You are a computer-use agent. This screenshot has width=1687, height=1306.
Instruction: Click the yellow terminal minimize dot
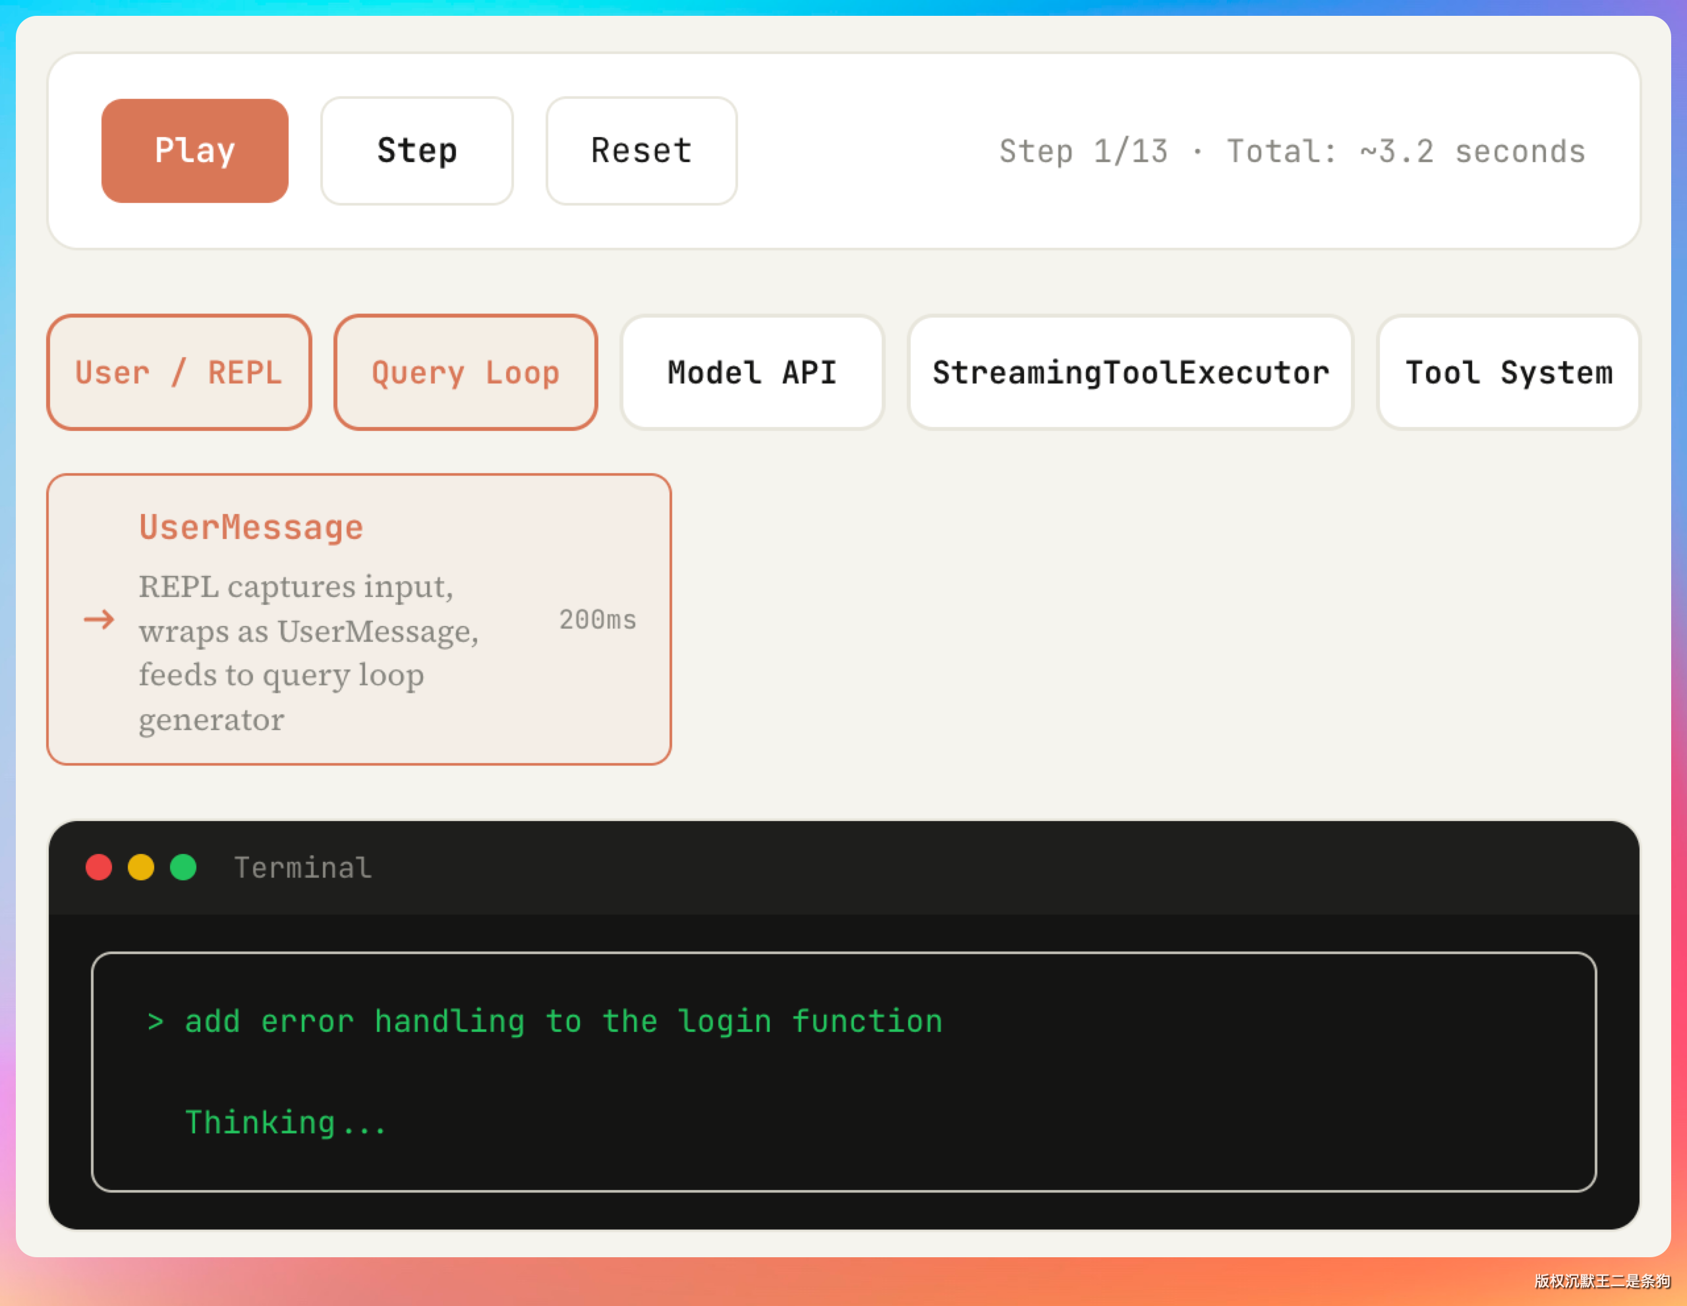point(140,867)
